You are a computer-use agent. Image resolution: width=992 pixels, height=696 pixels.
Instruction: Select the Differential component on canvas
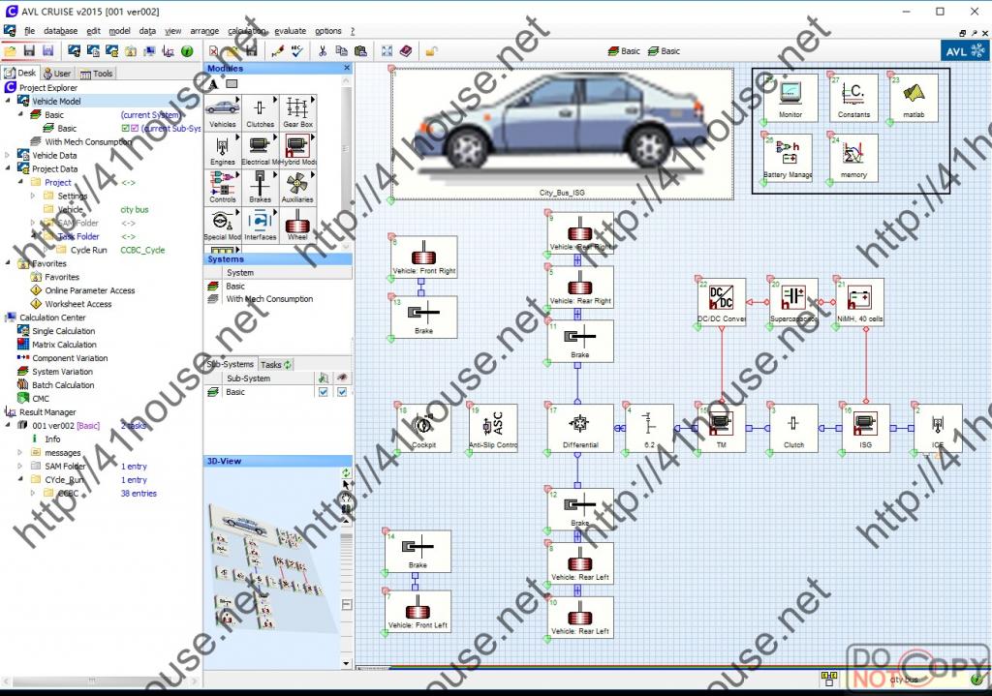pos(580,428)
